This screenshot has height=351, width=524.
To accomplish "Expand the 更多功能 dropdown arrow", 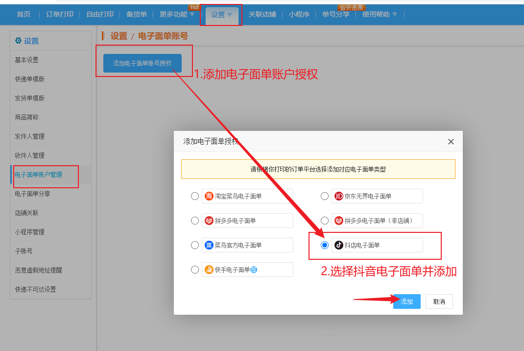I will pos(192,14).
